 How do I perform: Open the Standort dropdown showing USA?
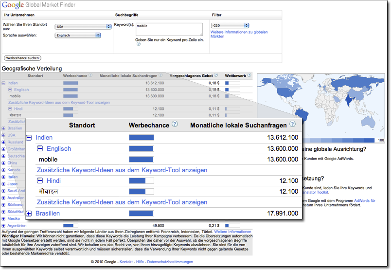coord(83,26)
